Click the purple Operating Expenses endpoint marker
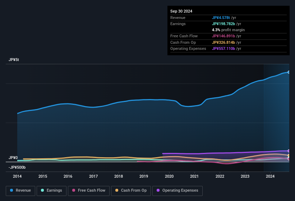 [x=289, y=151]
